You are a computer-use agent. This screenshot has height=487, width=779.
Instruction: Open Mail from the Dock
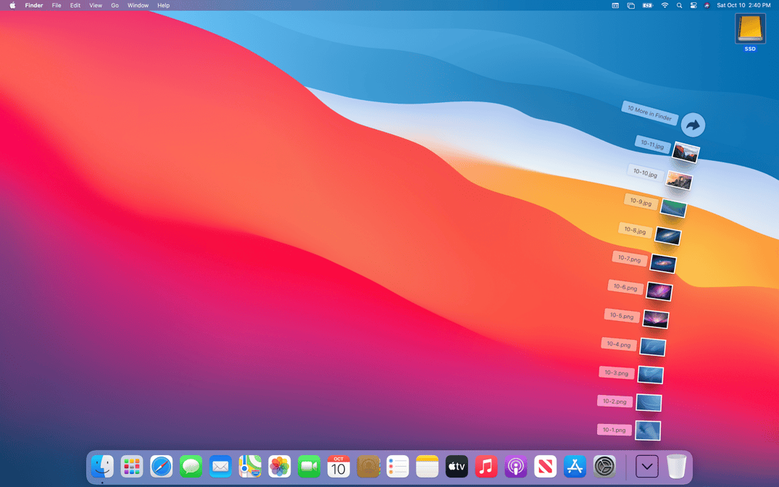point(220,467)
